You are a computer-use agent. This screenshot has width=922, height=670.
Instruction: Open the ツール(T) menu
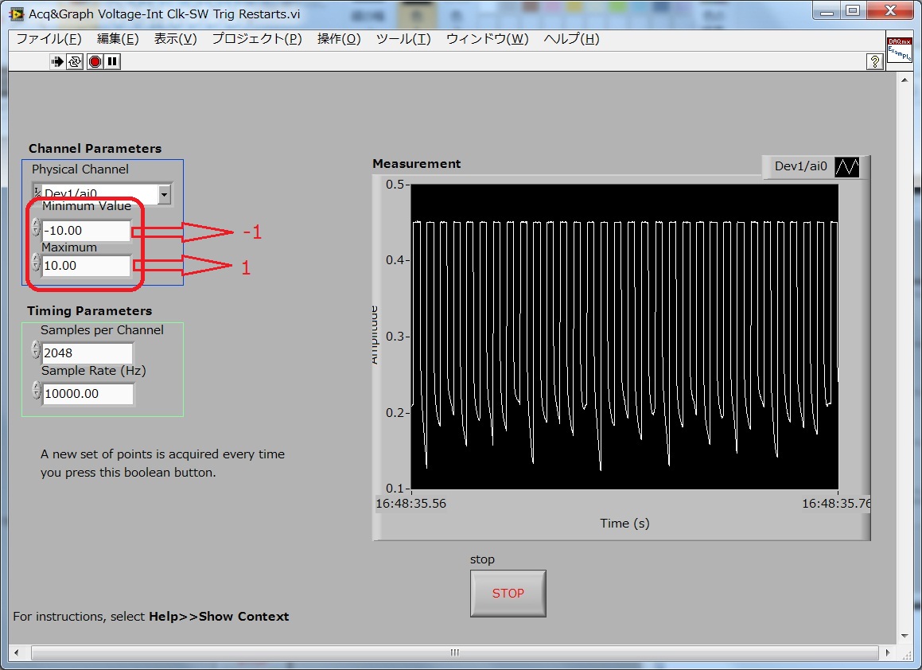click(x=403, y=39)
